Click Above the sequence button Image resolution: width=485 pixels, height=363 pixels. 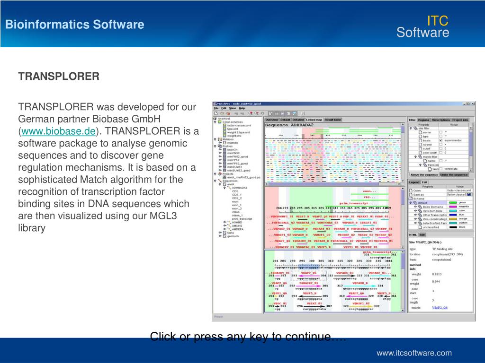click(424, 175)
